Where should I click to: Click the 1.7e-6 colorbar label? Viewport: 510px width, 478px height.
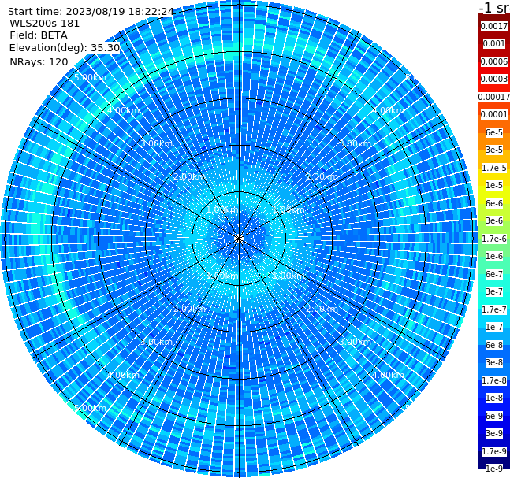(x=494, y=239)
